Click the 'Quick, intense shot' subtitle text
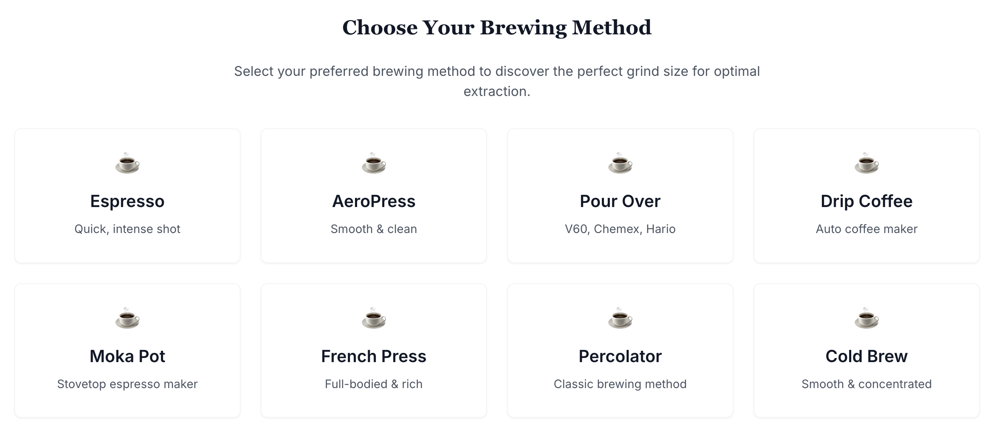The height and width of the screenshot is (430, 995). click(x=127, y=229)
